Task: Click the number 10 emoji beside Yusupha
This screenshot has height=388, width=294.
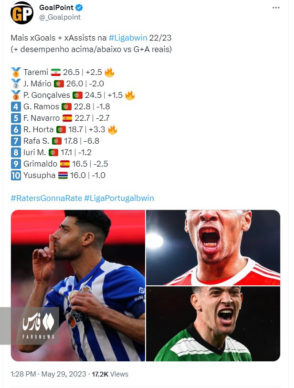Action: point(16,175)
